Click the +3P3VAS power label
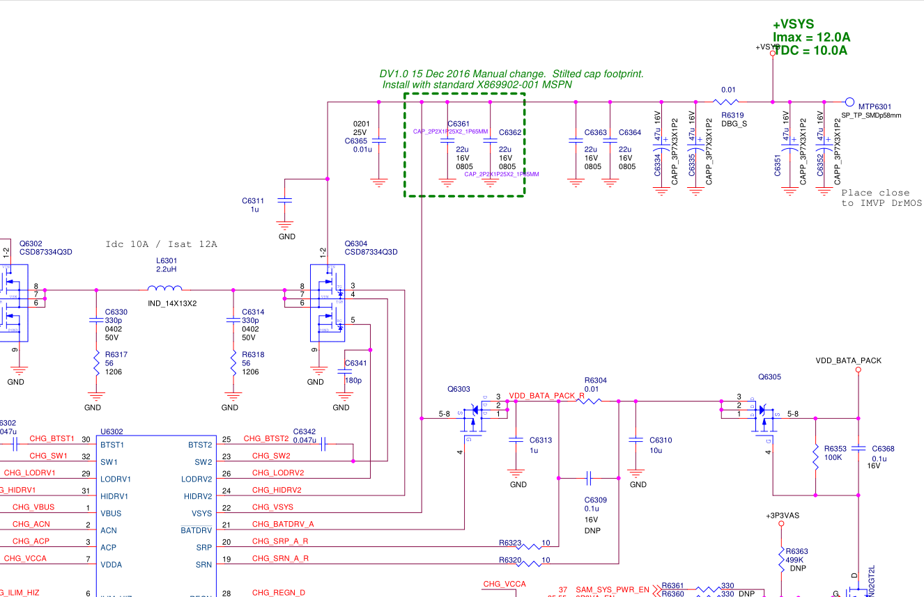This screenshot has height=597, width=924. coord(782,516)
